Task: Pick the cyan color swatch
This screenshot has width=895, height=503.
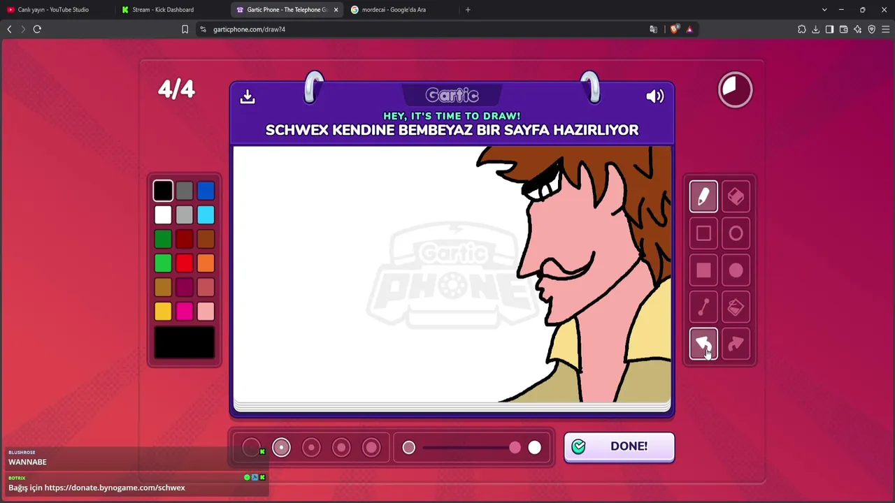Action: tap(206, 215)
